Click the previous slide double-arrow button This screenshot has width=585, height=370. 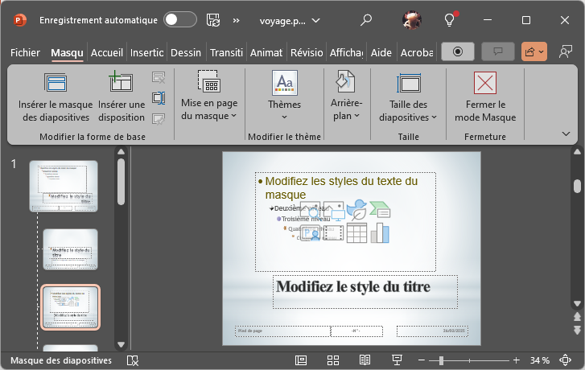click(577, 317)
